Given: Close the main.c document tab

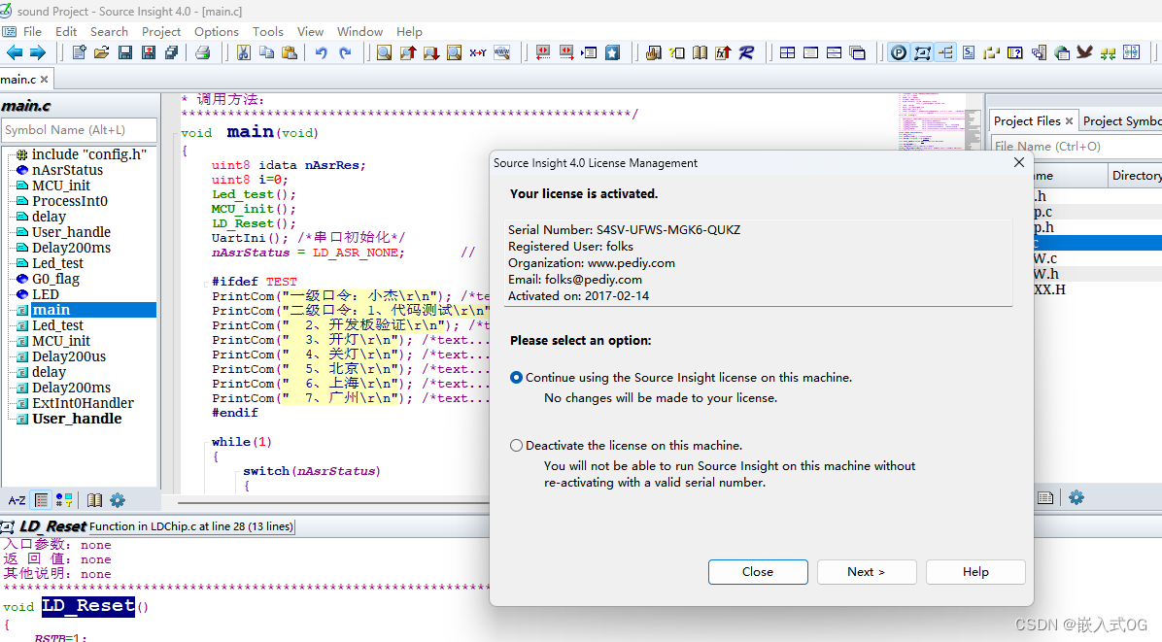Looking at the screenshot, I should (x=44, y=80).
